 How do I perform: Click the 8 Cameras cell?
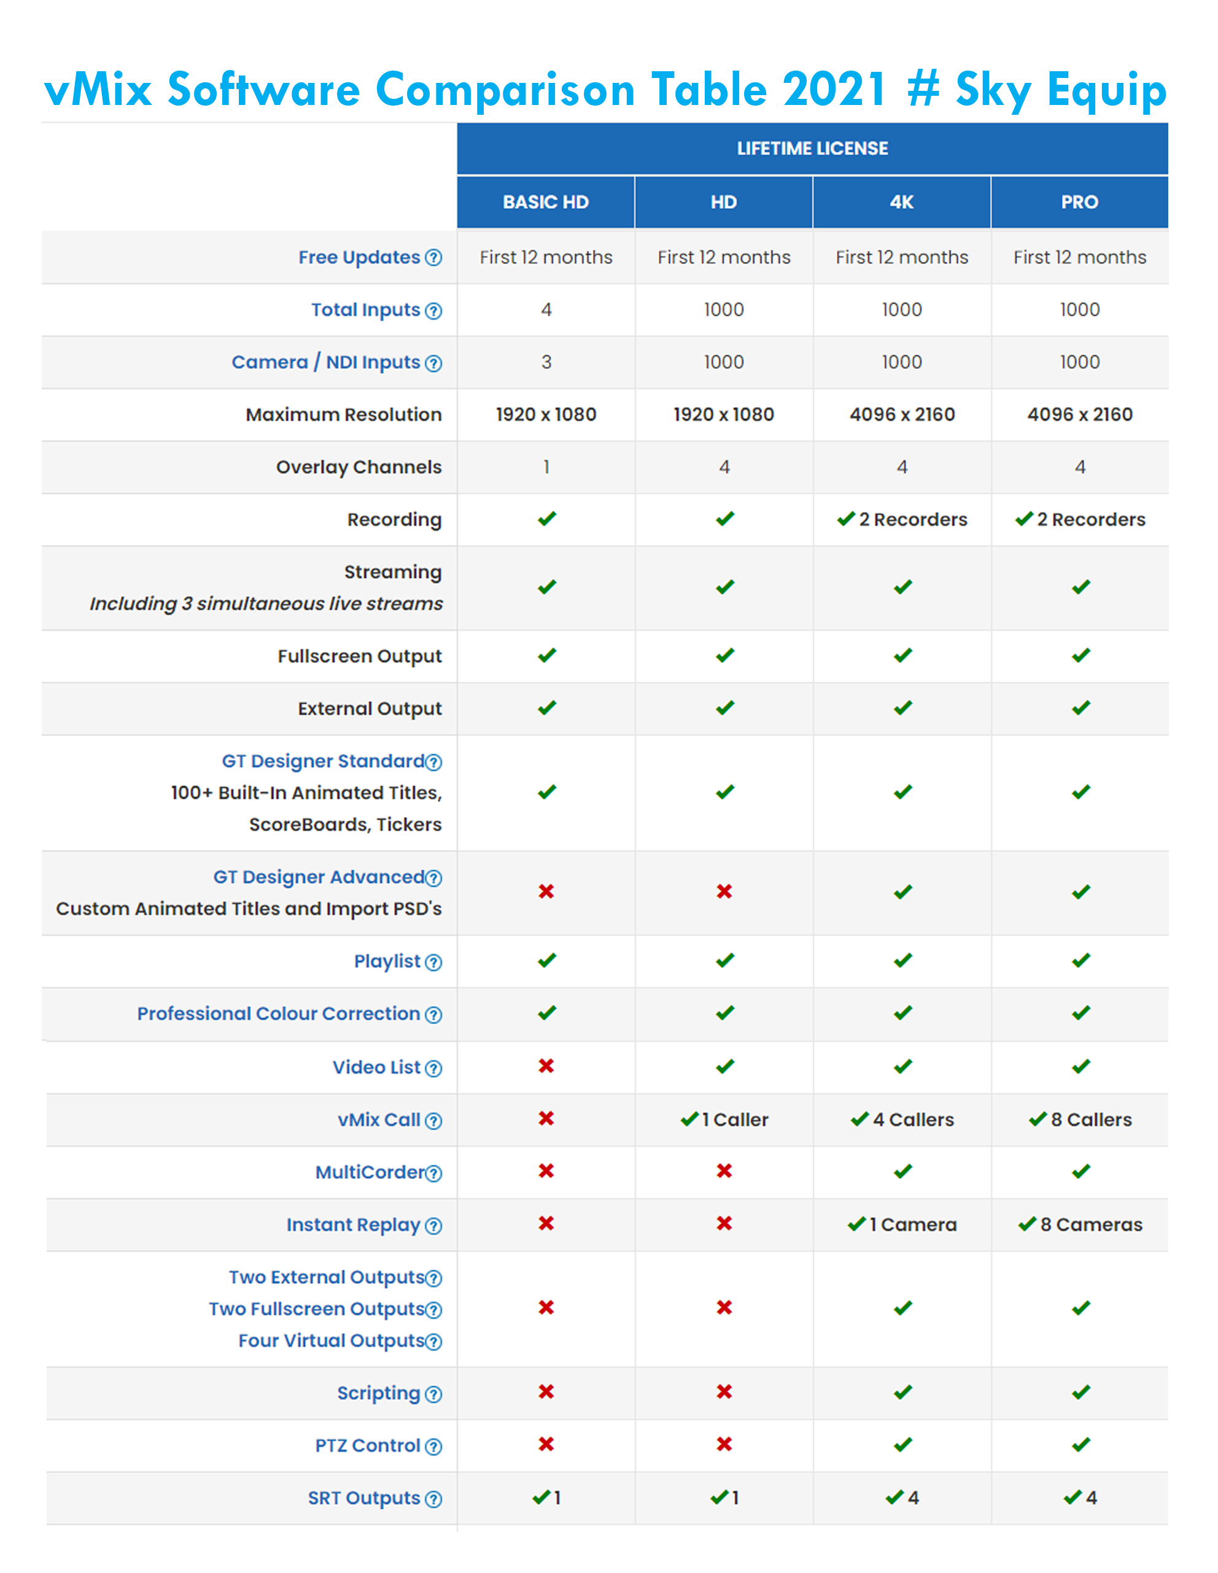1080,1225
